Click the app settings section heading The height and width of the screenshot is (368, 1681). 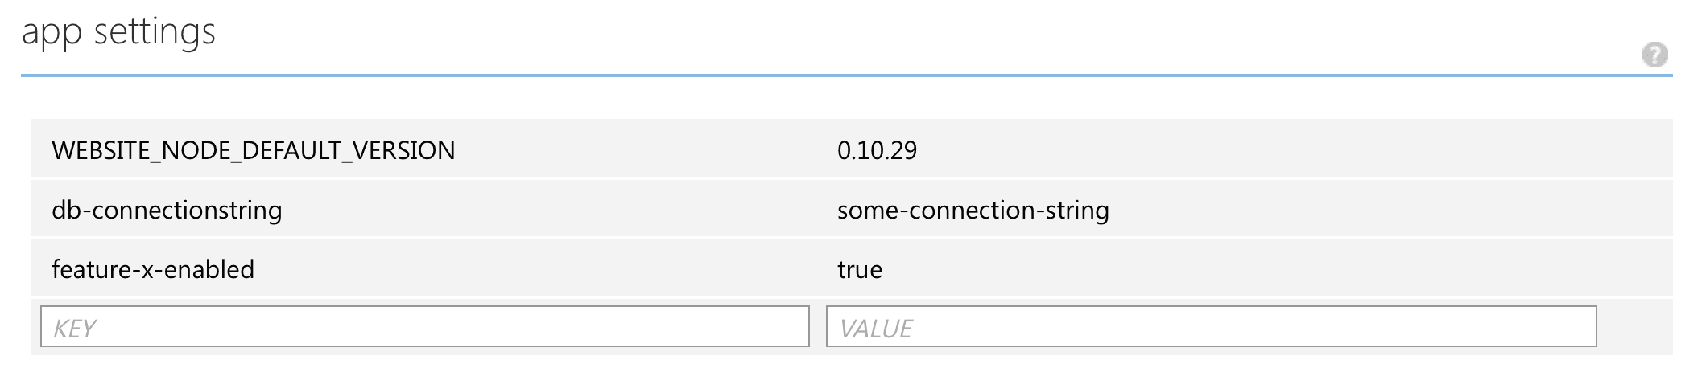coord(118,33)
